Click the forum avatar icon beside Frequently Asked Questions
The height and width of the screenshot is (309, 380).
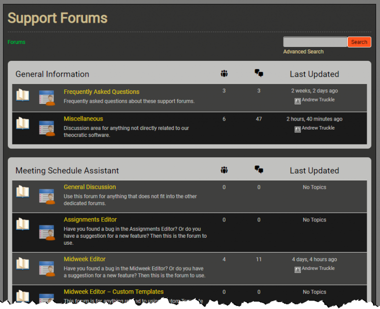47,97
